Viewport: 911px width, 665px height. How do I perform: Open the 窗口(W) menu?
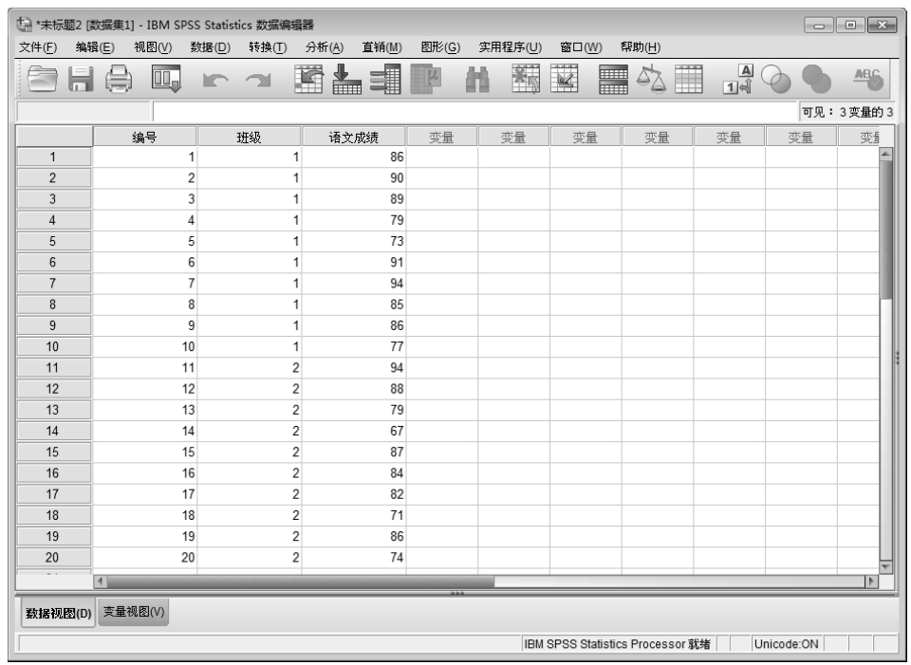click(x=581, y=47)
